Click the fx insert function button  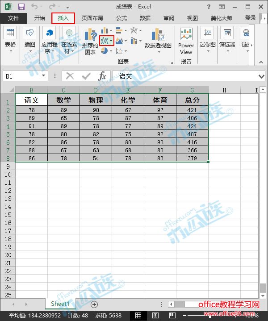pyautogui.click(x=102, y=76)
